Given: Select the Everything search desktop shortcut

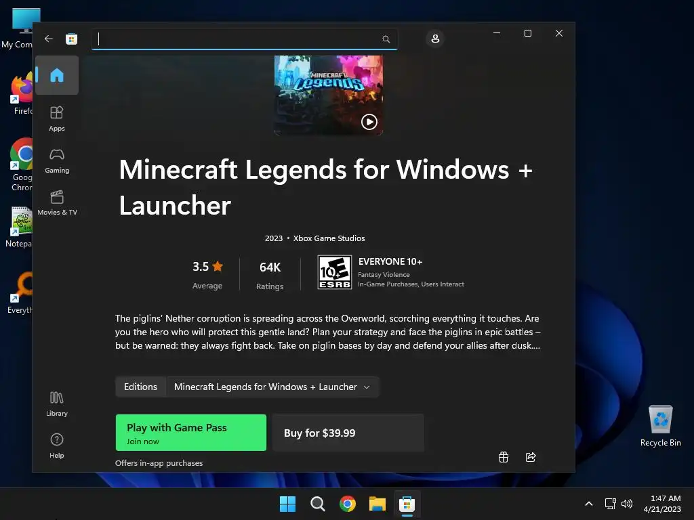Looking at the screenshot, I should click(x=20, y=292).
